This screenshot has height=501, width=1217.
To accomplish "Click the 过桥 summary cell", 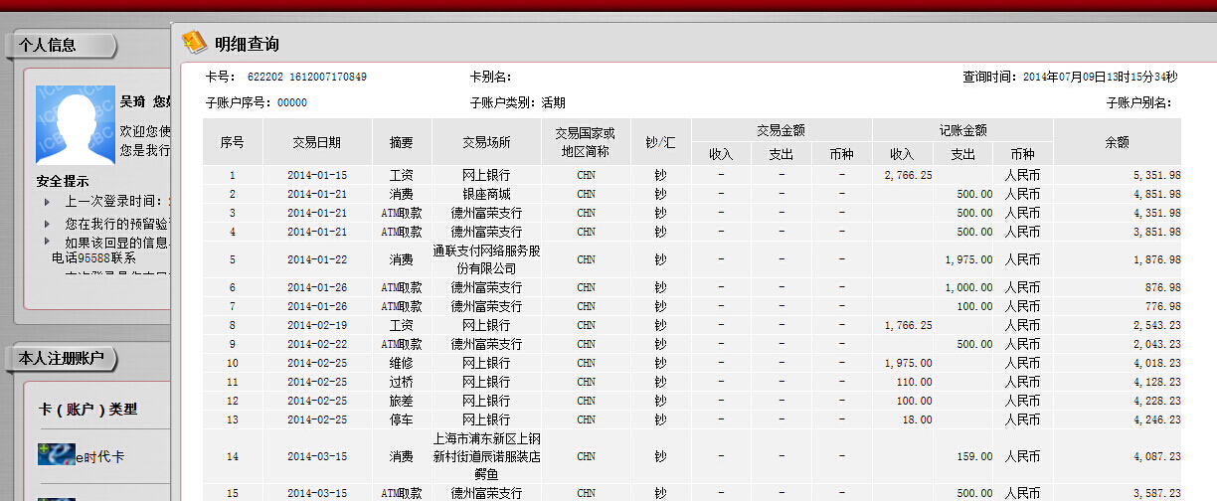I will (x=402, y=382).
